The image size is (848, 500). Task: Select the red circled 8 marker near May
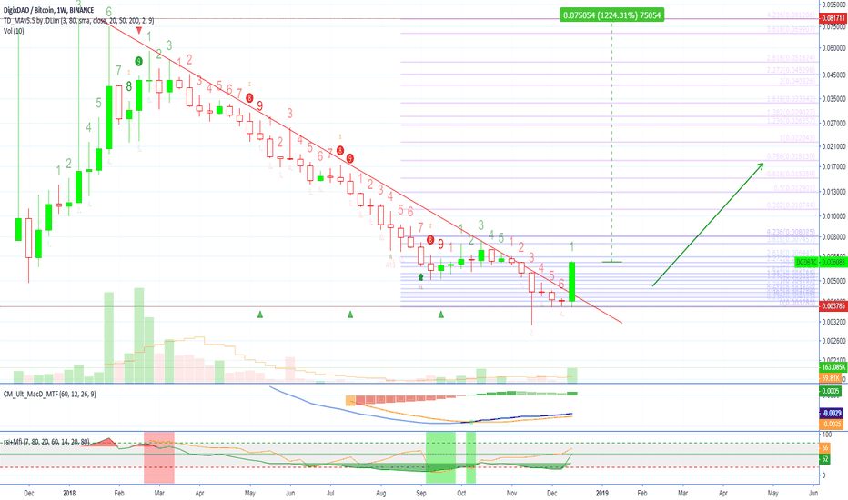[249, 98]
